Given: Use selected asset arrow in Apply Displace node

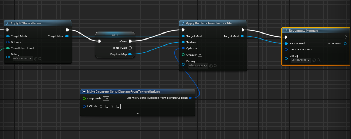Looking at the screenshot, I should 211,66.
